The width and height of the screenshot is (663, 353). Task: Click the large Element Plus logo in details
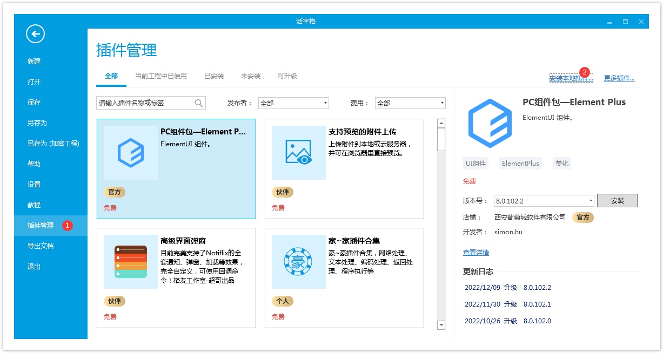(x=490, y=124)
